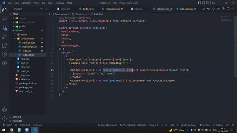Open the Help menu

pyautogui.click(x=70, y=3)
